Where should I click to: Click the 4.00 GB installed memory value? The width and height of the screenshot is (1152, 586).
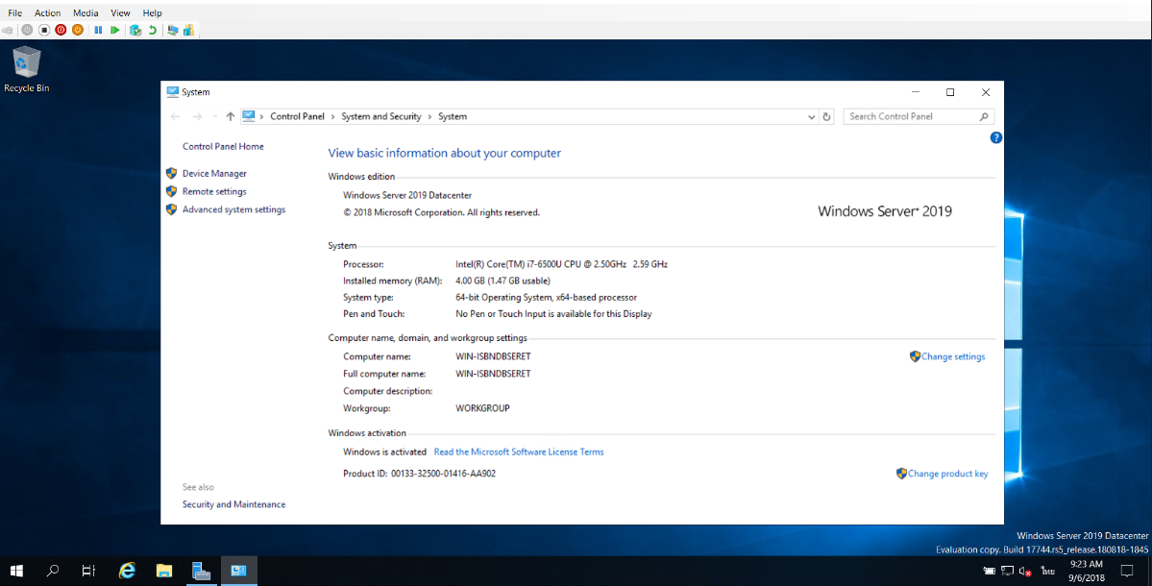(502, 281)
